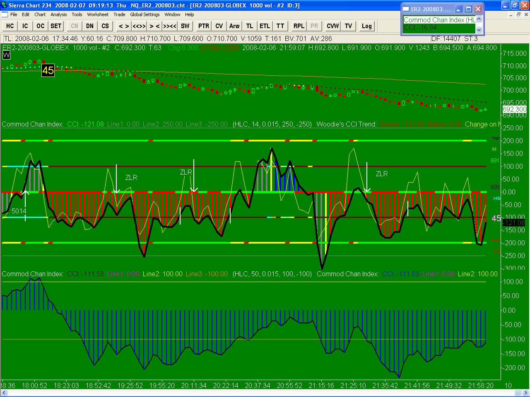Choose the ETL extended trendline tool

pos(265,26)
